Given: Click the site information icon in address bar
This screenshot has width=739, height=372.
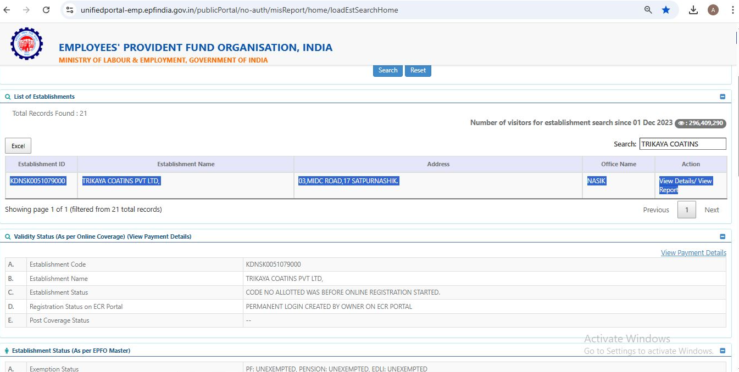Looking at the screenshot, I should (70, 10).
